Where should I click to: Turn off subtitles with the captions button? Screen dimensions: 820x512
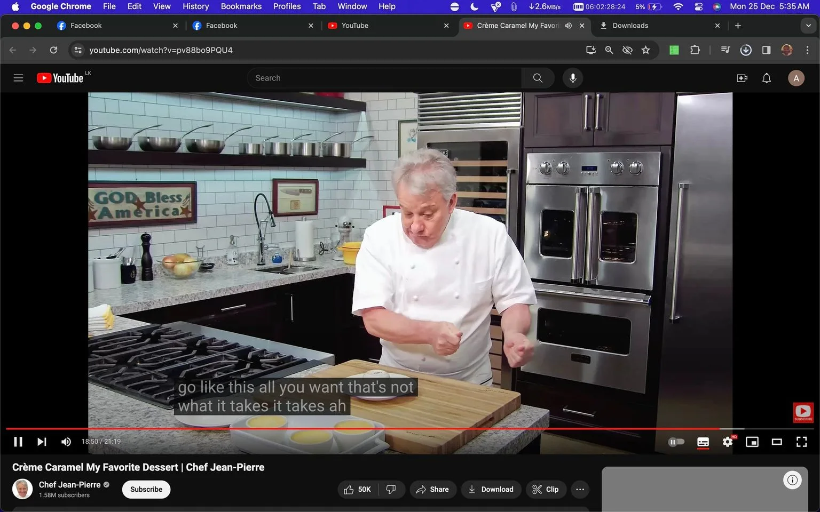click(703, 442)
